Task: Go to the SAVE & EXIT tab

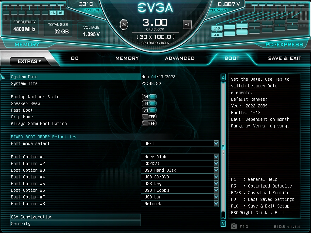Action: point(285,58)
